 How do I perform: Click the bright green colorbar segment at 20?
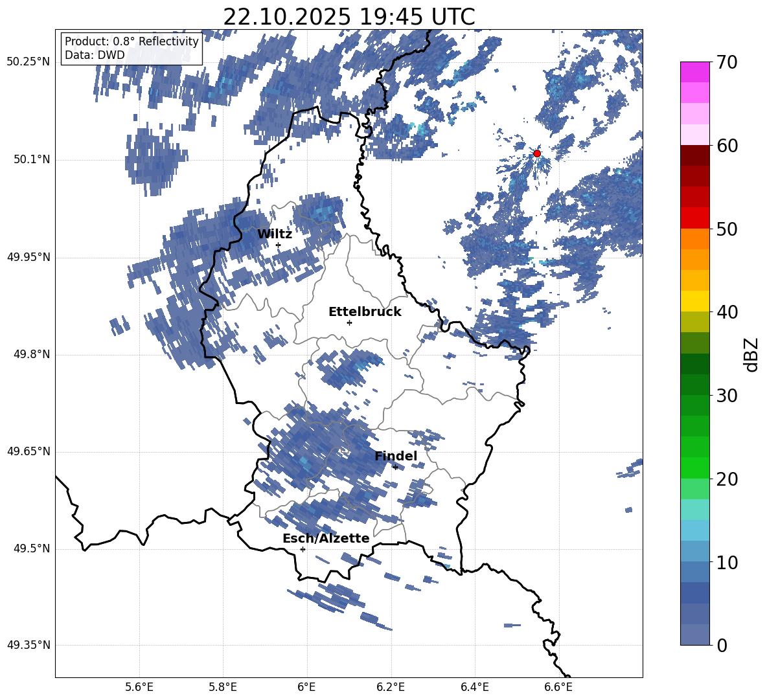point(694,468)
